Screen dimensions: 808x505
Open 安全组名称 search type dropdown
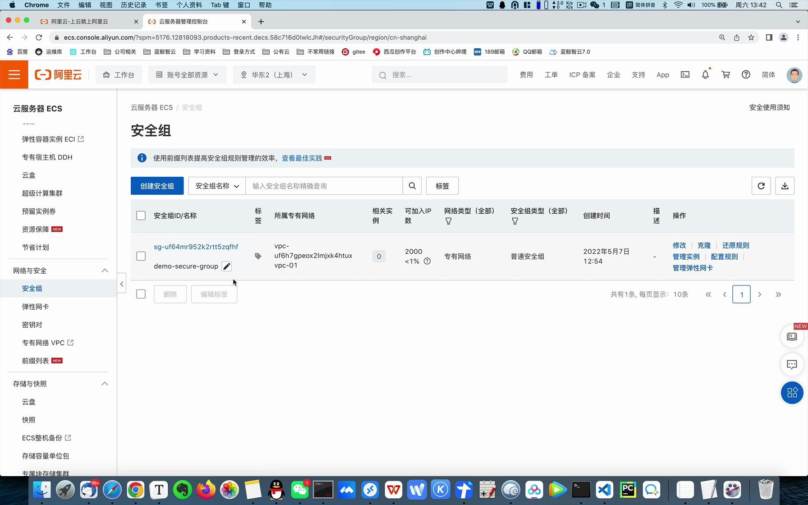coord(217,186)
